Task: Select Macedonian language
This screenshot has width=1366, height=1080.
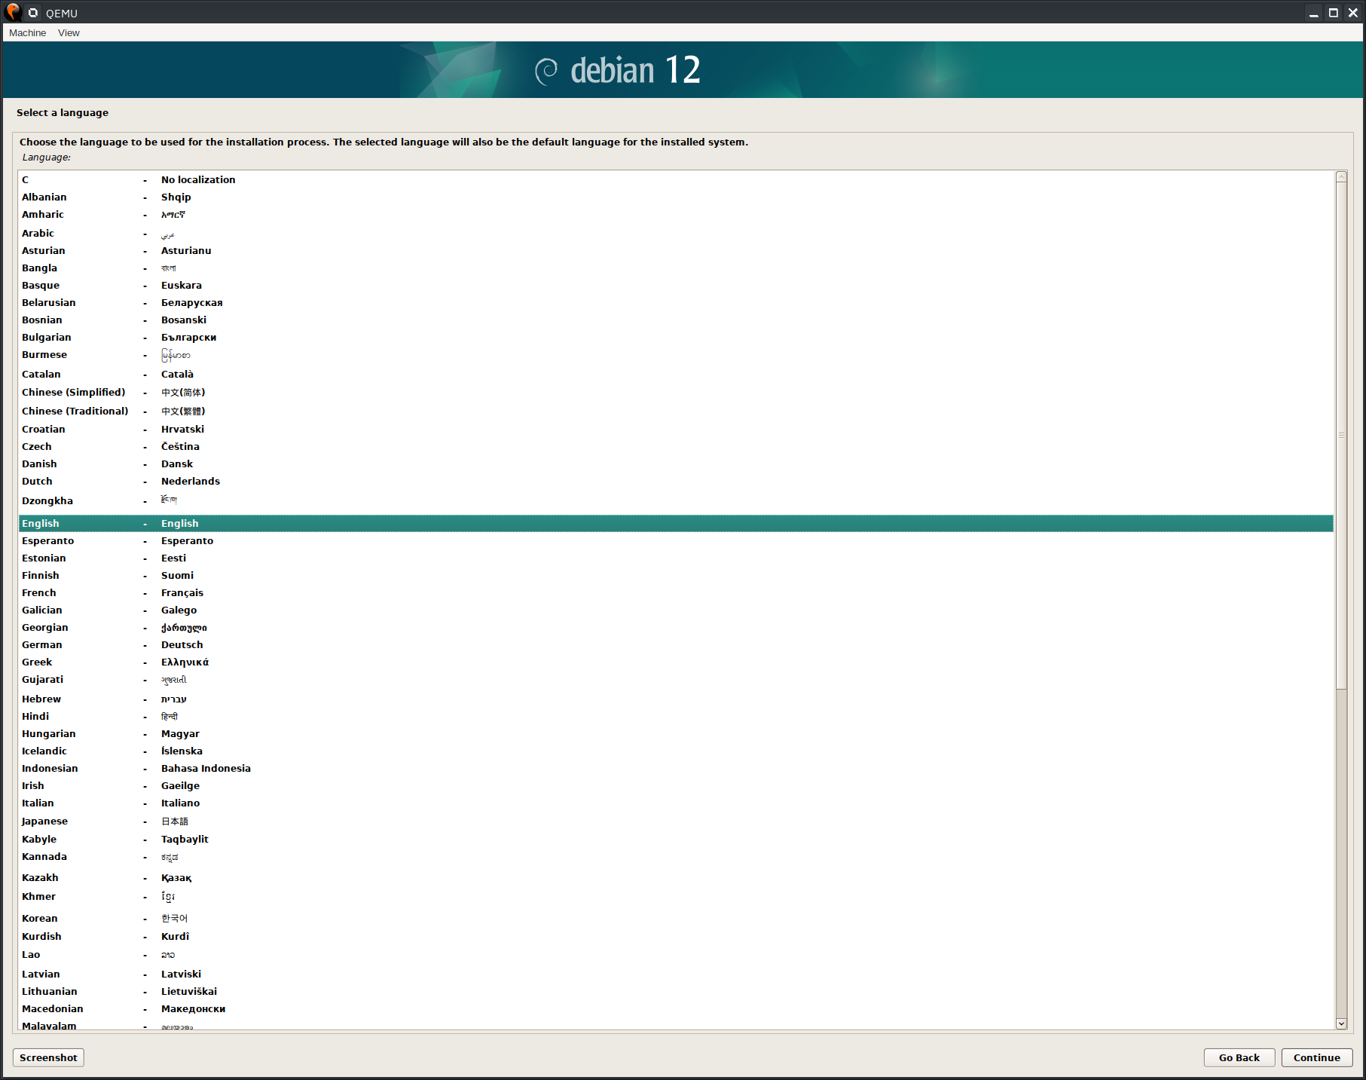Action: pos(676,1008)
